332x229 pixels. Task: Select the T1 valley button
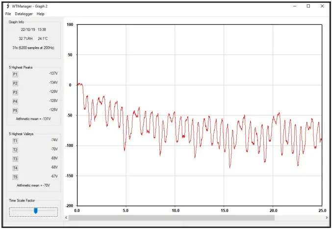click(15, 141)
